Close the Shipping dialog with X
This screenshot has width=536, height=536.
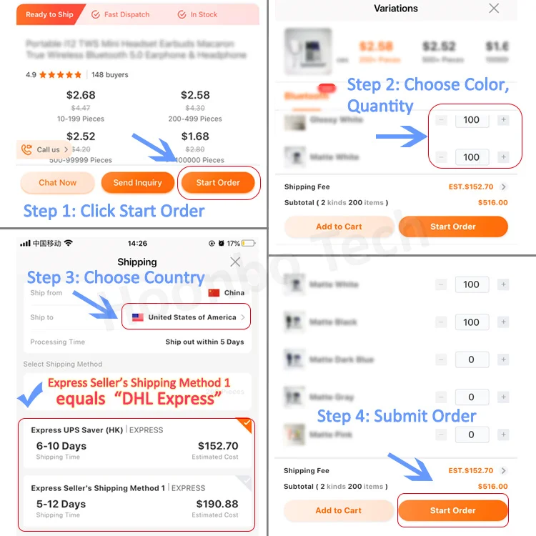point(235,262)
